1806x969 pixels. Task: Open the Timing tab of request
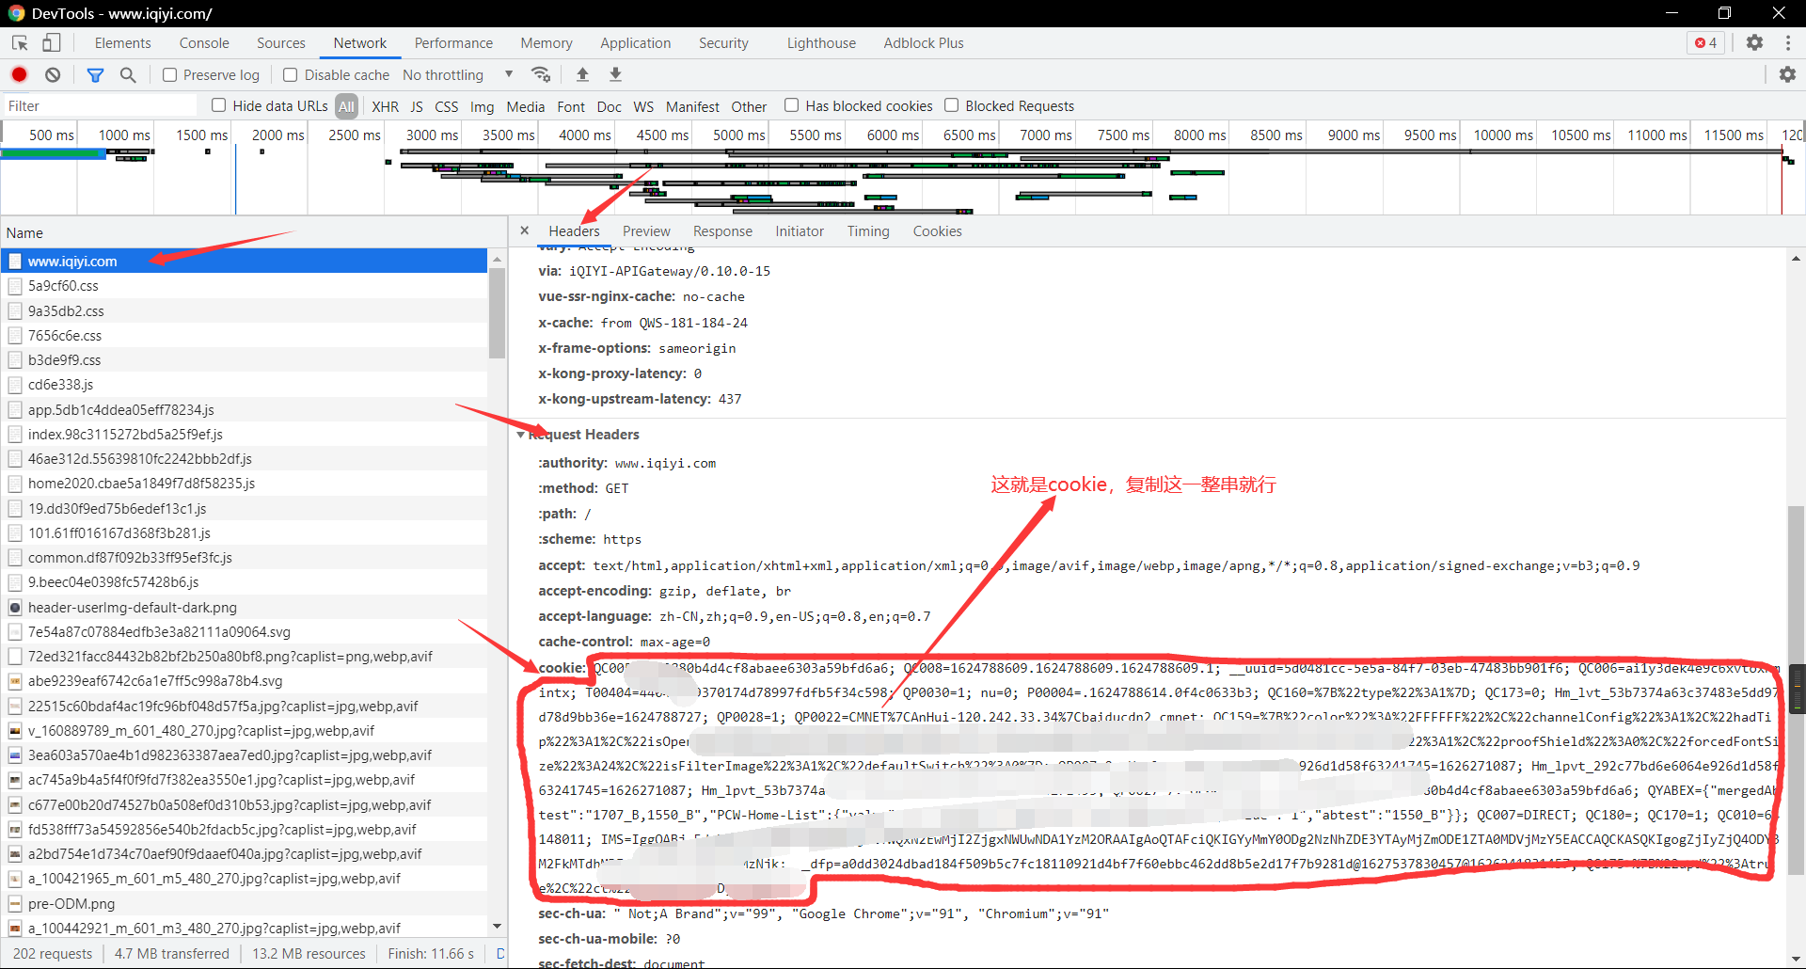point(868,230)
